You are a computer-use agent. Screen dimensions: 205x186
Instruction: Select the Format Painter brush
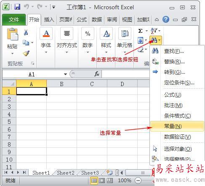pos(26,53)
